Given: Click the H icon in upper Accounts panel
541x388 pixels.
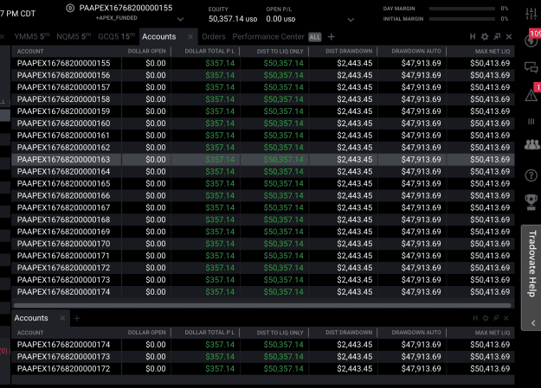Looking at the screenshot, I should pos(473,37).
